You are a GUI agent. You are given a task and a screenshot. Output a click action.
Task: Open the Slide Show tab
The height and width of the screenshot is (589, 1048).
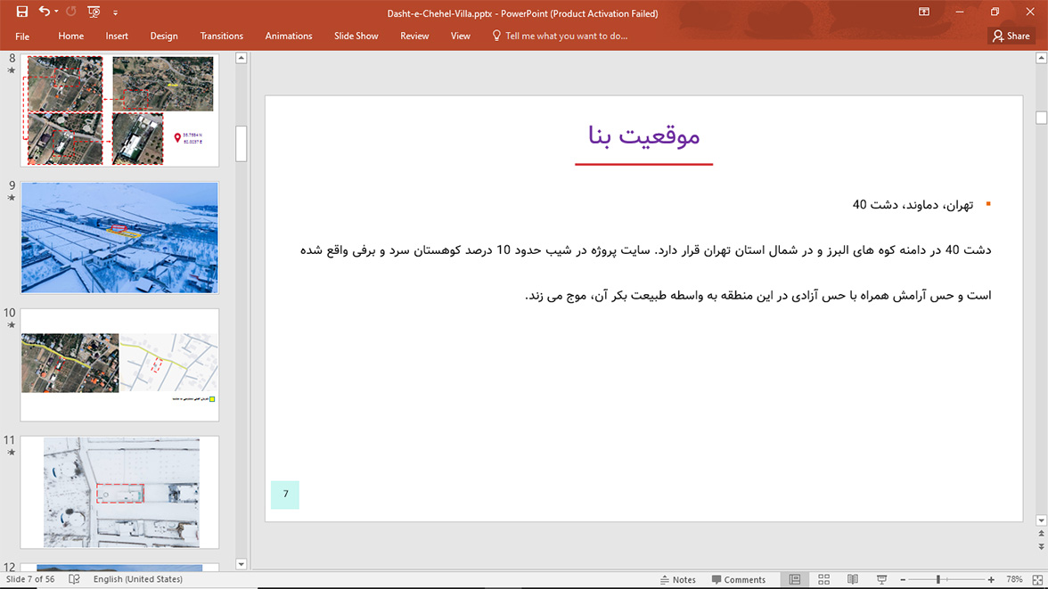(356, 37)
